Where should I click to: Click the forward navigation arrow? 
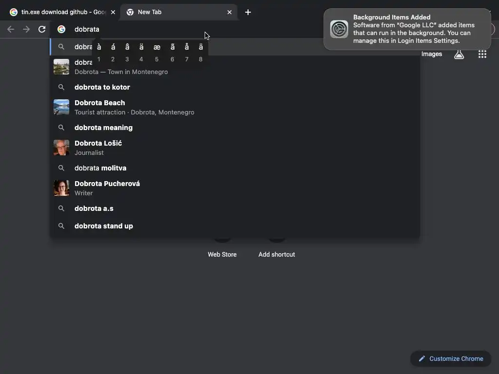(x=26, y=29)
